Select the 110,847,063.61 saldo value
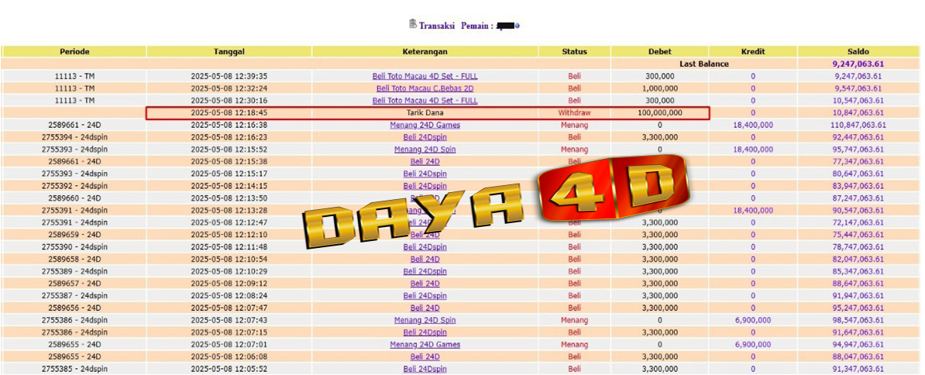925x375 pixels. coord(858,125)
